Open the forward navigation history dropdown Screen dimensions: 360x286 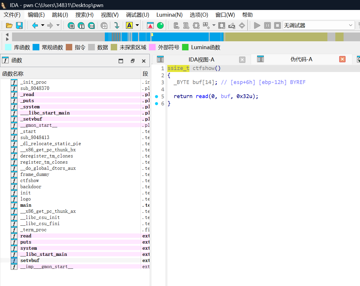pos(58,25)
